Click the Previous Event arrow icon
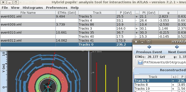 click(149, 47)
